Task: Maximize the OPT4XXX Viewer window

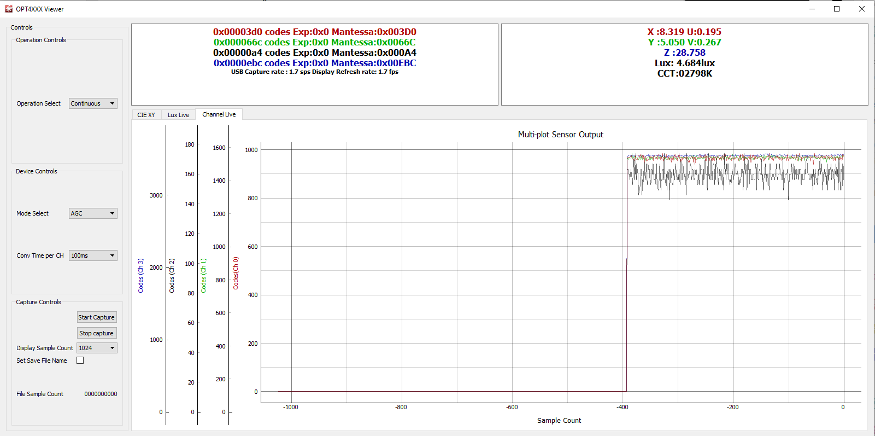Action: 836,9
